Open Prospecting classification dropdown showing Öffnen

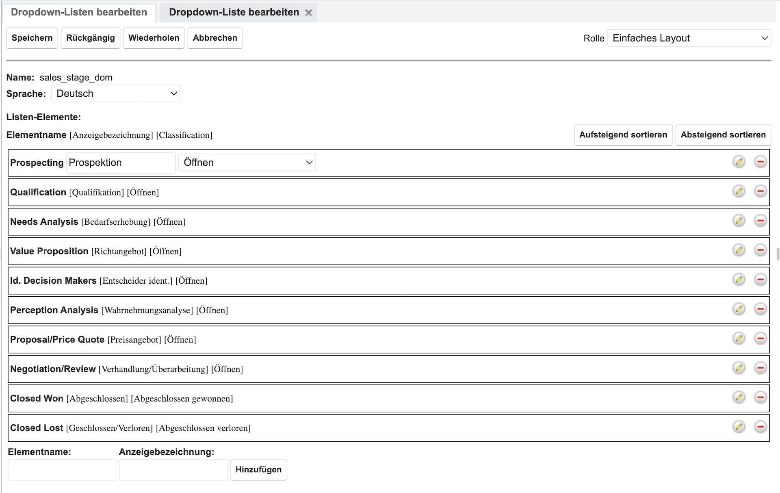(247, 163)
